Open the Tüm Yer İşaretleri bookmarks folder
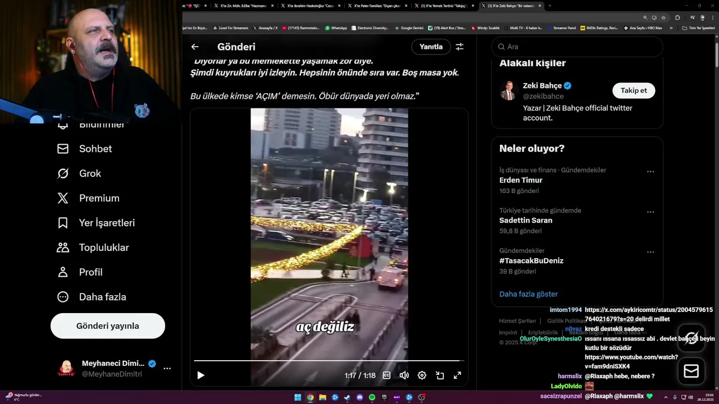This screenshot has height=404, width=719. tap(698, 27)
